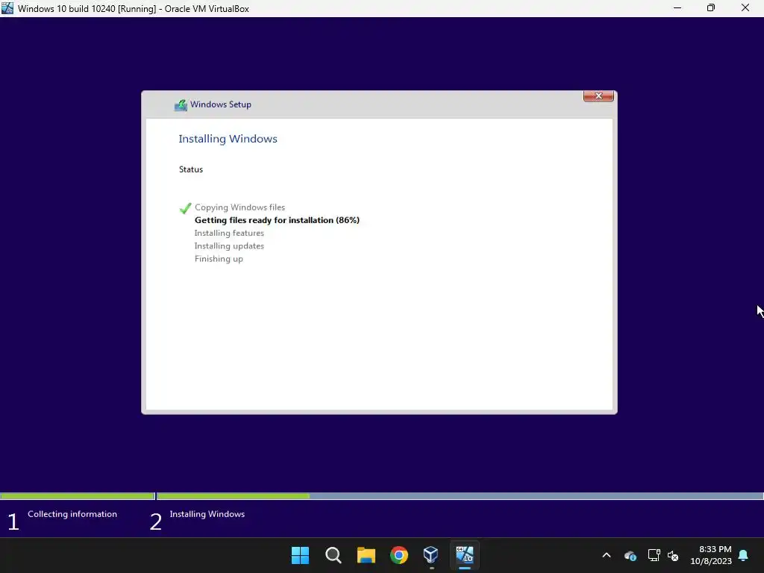
Task: Select the Copying Windows files status line
Action: pyautogui.click(x=239, y=207)
